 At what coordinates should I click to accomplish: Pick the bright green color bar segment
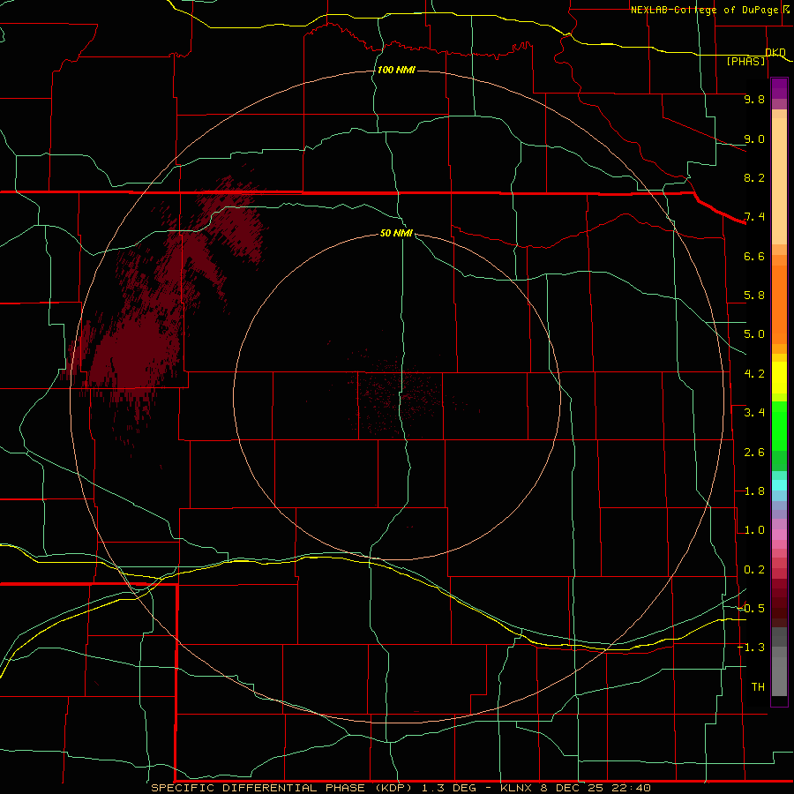(779, 425)
